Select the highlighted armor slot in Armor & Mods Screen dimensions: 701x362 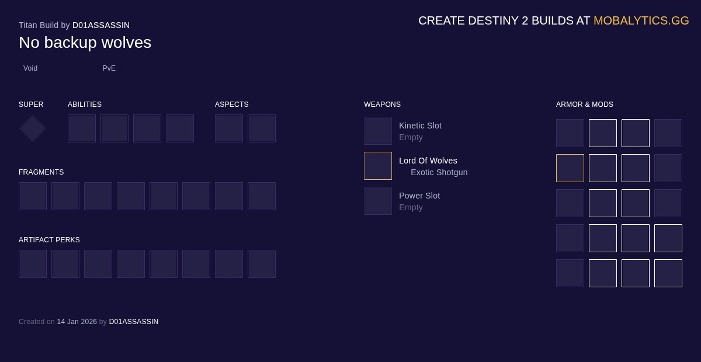(570, 168)
